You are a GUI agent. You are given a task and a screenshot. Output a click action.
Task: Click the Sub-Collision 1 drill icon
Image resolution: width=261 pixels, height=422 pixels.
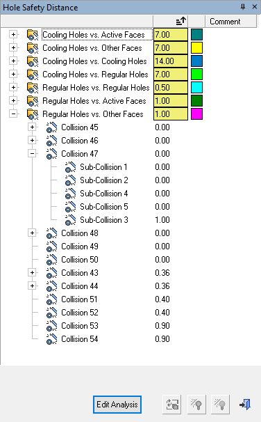[x=70, y=167]
